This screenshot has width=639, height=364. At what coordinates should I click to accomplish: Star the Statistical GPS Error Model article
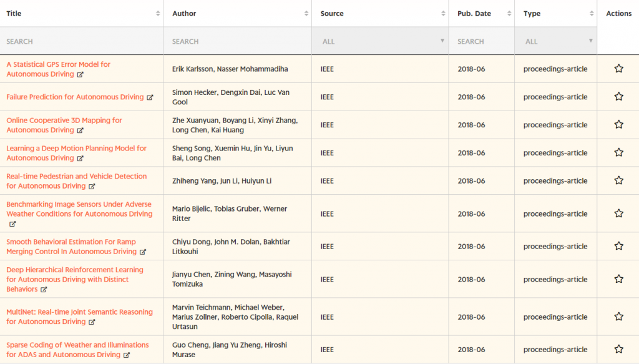click(618, 69)
